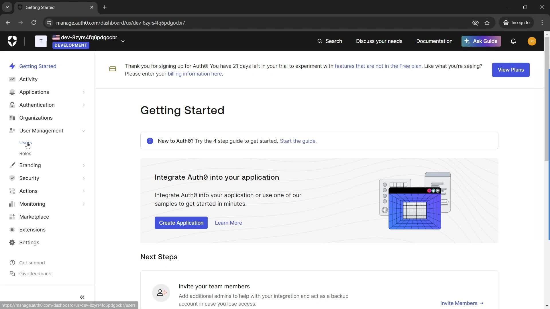Select Getting Started in the sidebar

coord(38,66)
